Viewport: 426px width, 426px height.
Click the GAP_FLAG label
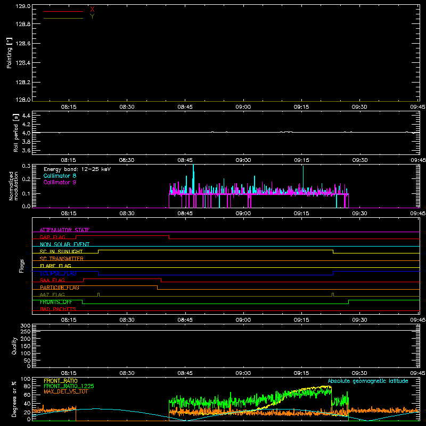(x=52, y=237)
